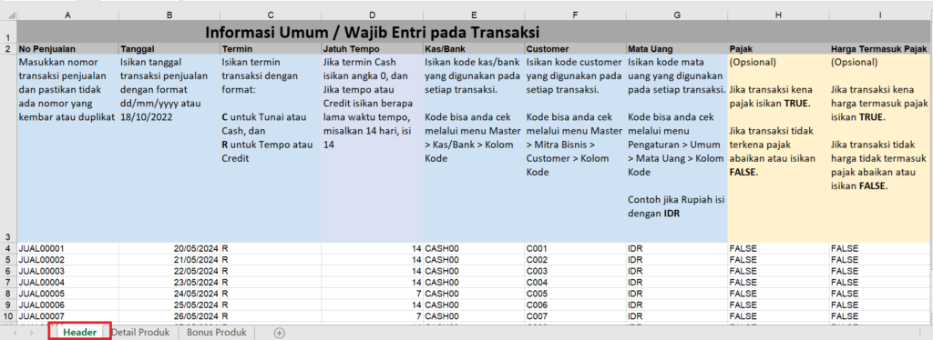Select column G header
The width and height of the screenshot is (933, 340).
677,15
